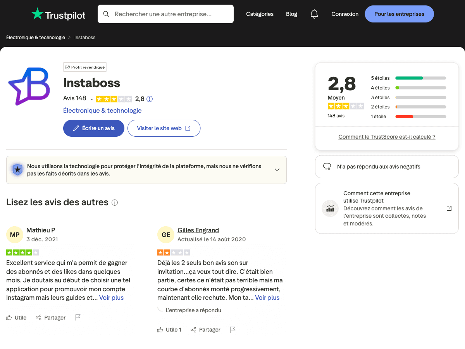Screen dimensions: 465x349
Task: Click Visiter le site web button
Action: point(164,128)
